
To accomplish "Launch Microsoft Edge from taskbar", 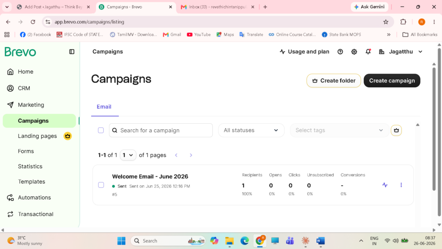I will 244,241.
